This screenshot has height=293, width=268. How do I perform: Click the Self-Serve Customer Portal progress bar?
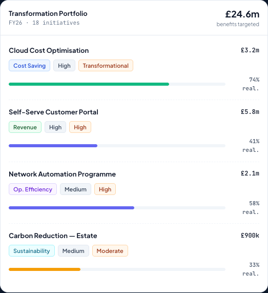point(117,146)
